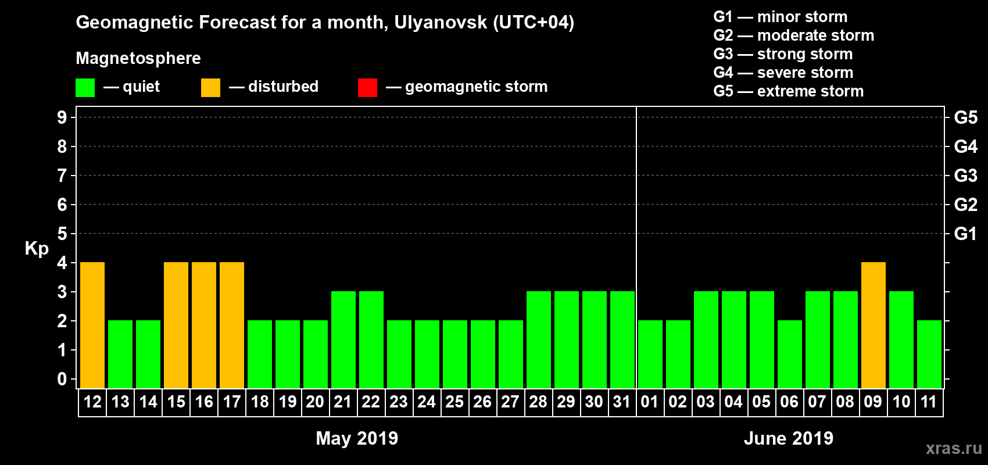This screenshot has width=988, height=465.
Task: Click the Magnetosphere heading
Action: [138, 58]
